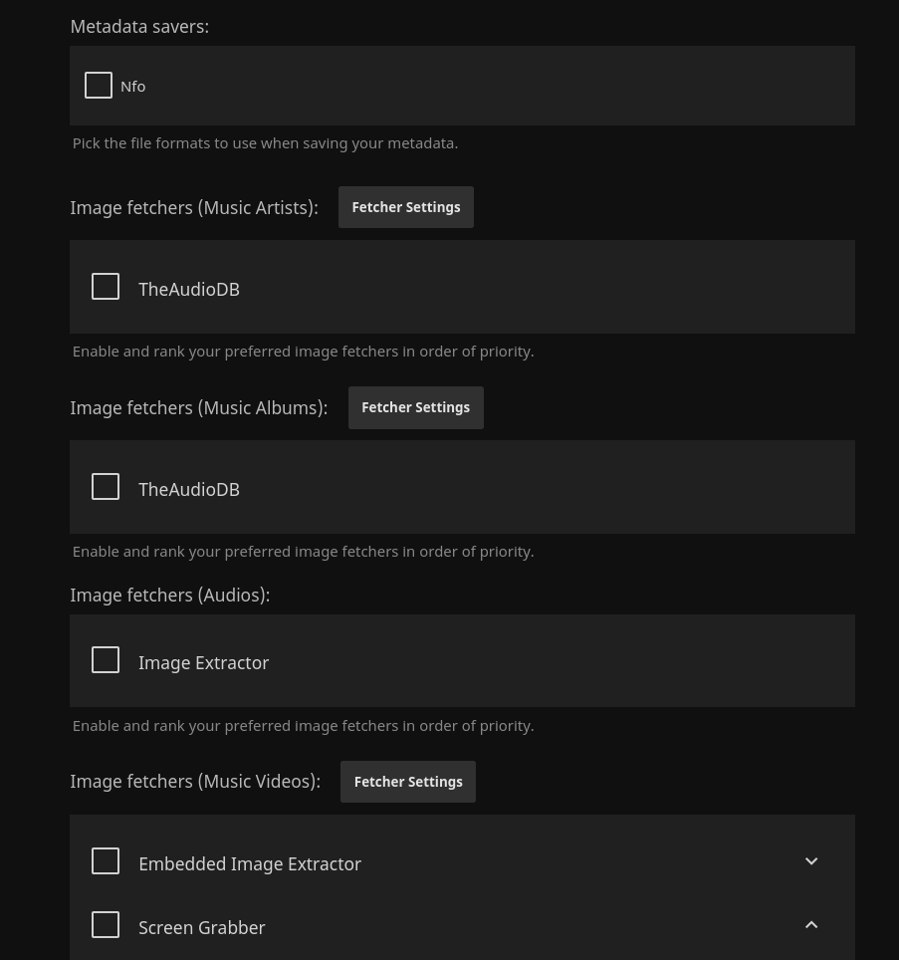Select the Image Extractor label text
899x960 pixels.
coord(203,662)
